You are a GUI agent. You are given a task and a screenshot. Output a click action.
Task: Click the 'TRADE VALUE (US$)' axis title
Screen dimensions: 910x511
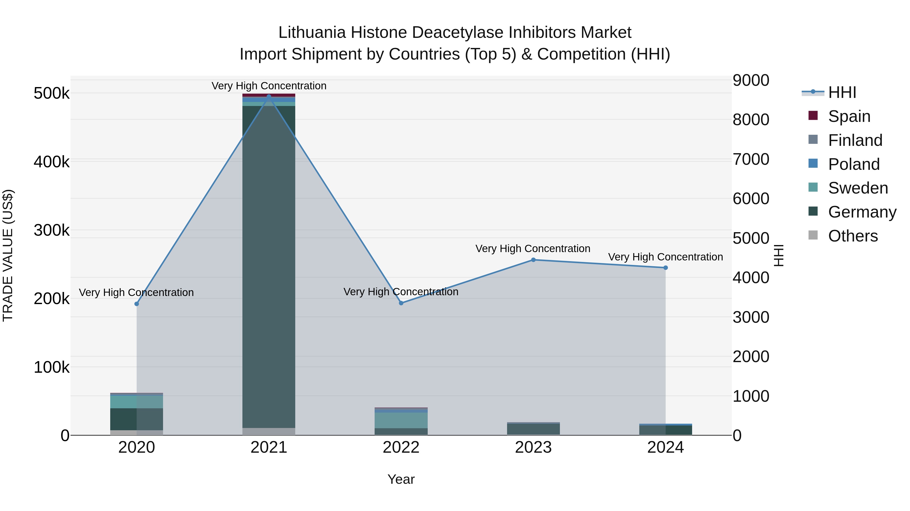point(8,255)
